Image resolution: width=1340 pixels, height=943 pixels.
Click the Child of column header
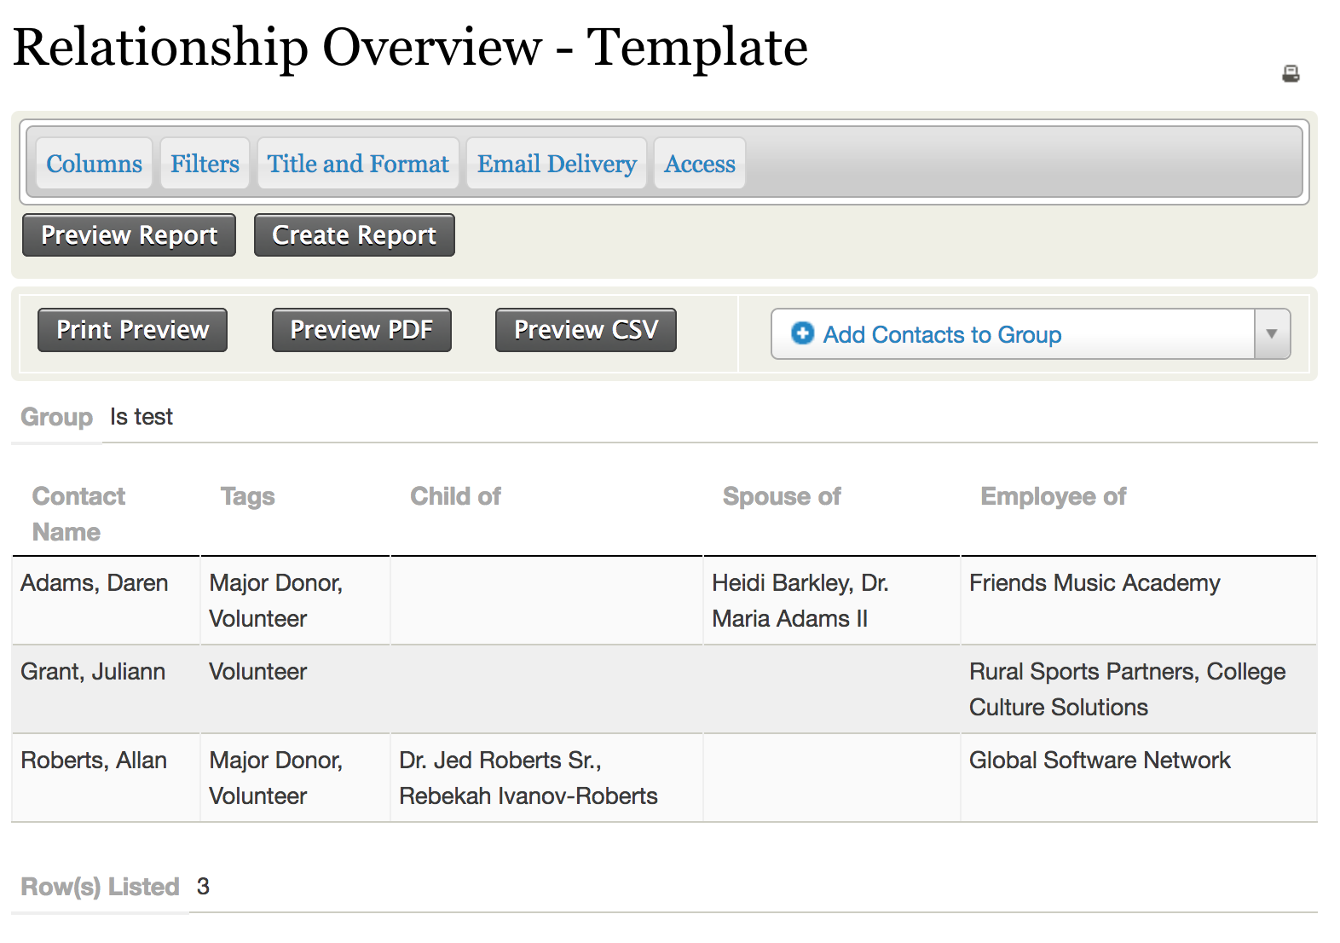(x=455, y=496)
